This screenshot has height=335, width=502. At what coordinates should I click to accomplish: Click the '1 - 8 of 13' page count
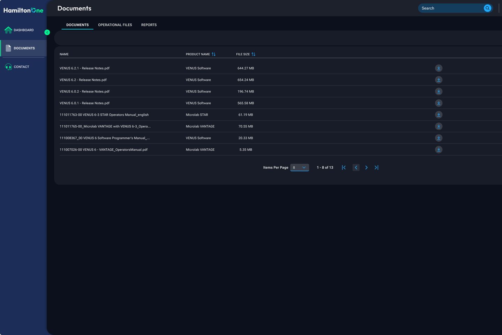pyautogui.click(x=325, y=167)
